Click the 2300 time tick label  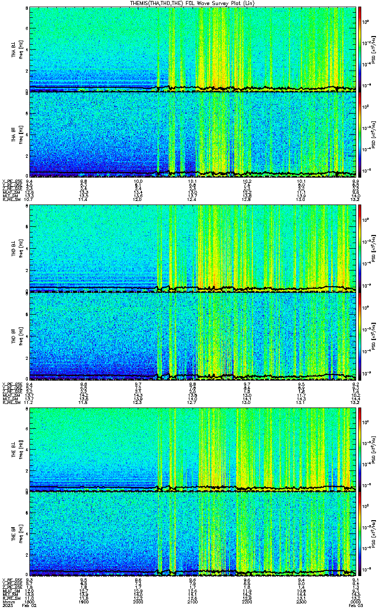pyautogui.click(x=301, y=601)
